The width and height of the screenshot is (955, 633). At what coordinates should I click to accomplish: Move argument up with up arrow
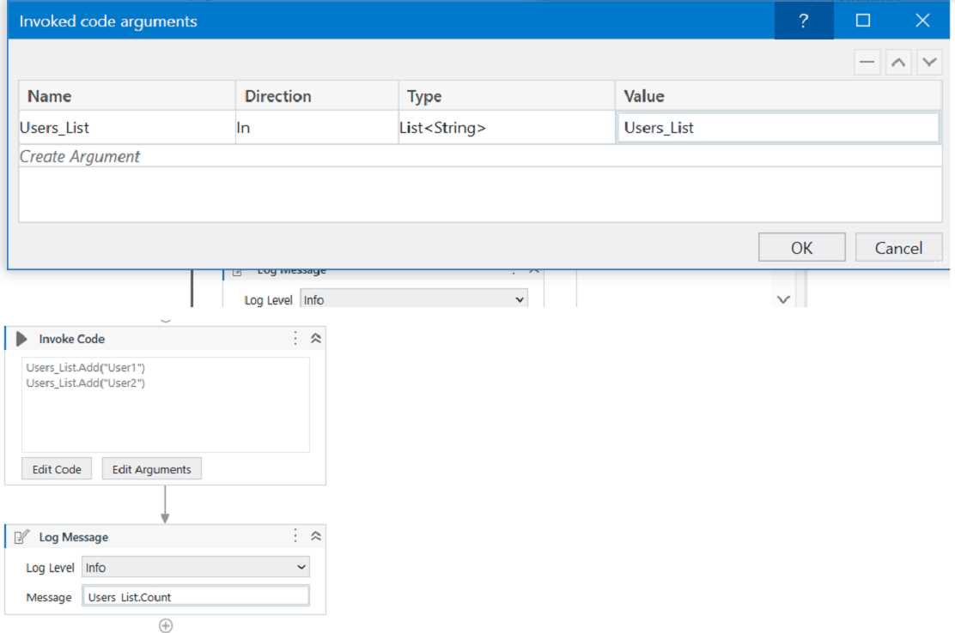[898, 63]
